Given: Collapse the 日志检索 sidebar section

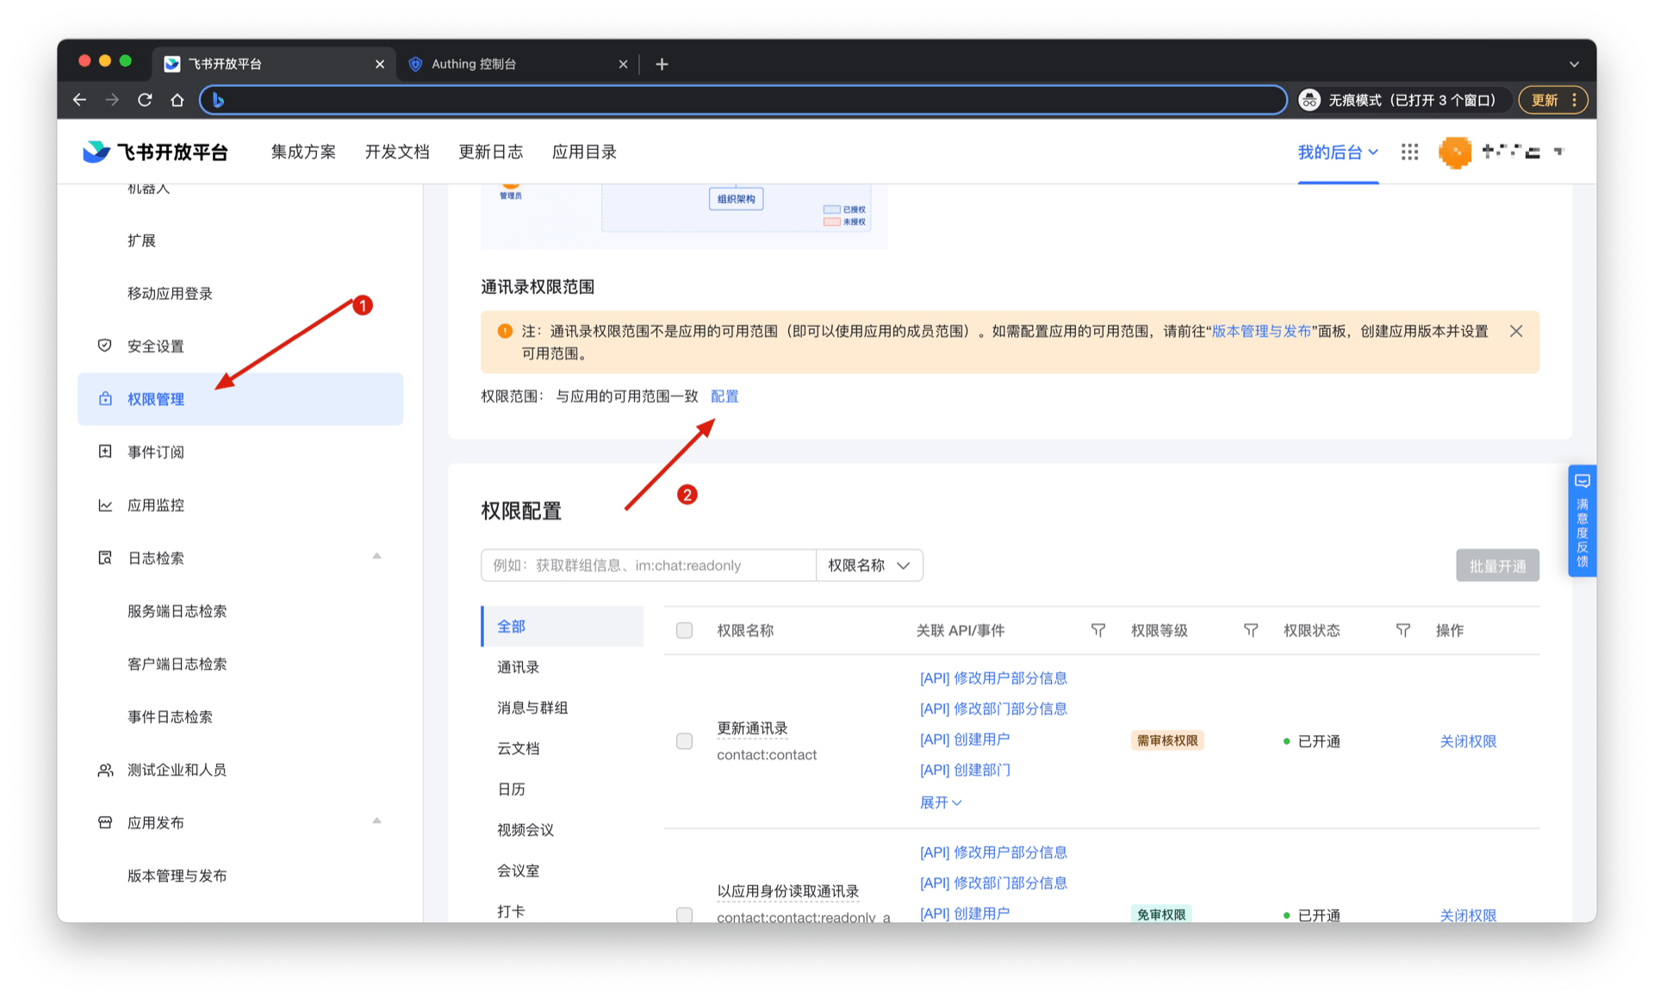Looking at the screenshot, I should [x=376, y=557].
